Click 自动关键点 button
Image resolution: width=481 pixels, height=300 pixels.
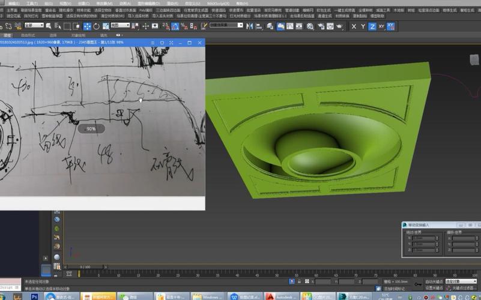point(434,281)
